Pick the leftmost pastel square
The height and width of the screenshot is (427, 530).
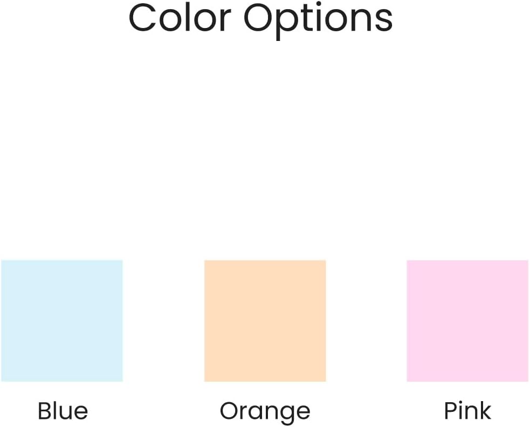click(x=62, y=320)
